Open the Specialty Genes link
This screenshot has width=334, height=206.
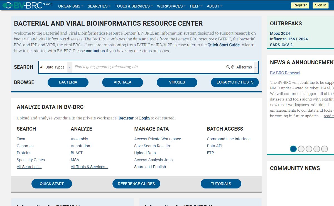click(31, 160)
